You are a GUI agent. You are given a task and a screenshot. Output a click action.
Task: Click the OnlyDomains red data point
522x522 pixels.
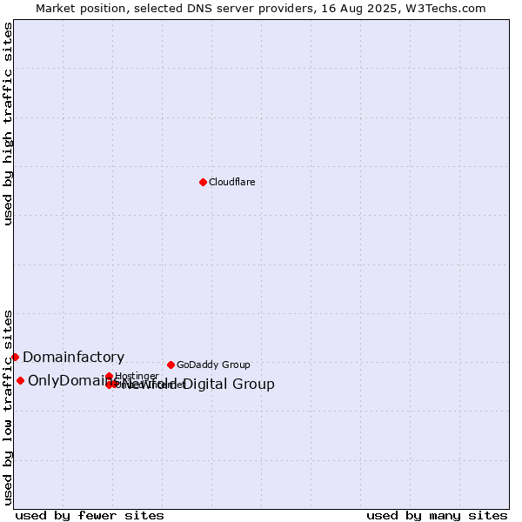20,380
